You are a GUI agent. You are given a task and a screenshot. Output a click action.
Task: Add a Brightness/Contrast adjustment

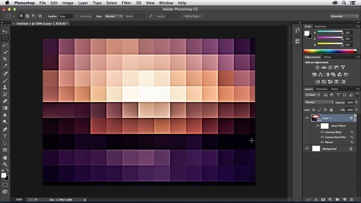point(317,68)
